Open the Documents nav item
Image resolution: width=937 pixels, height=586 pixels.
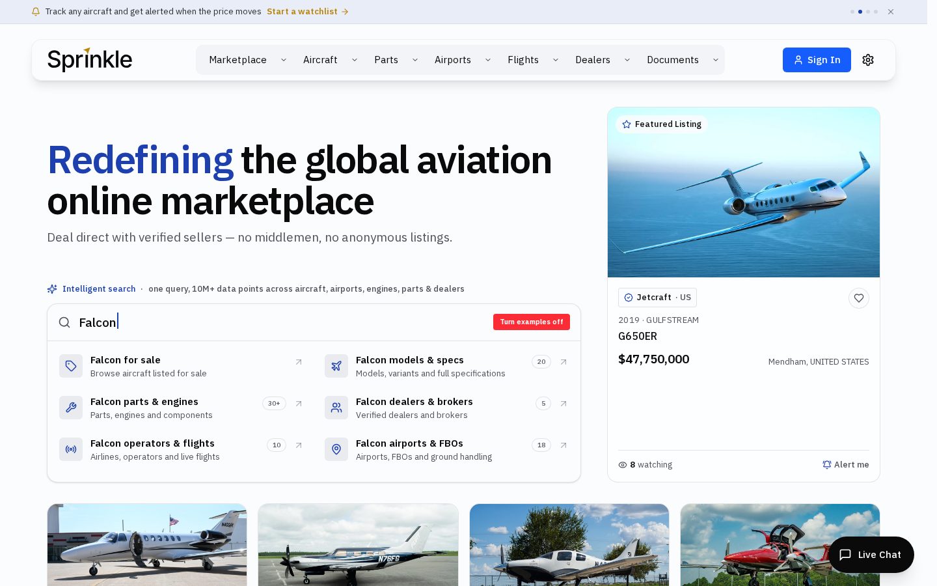(673, 60)
